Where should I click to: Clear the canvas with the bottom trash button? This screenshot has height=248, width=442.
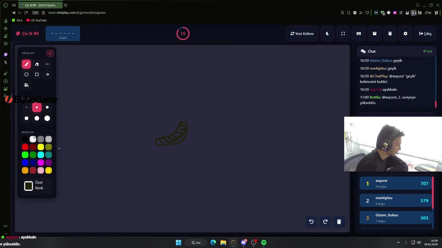339,222
